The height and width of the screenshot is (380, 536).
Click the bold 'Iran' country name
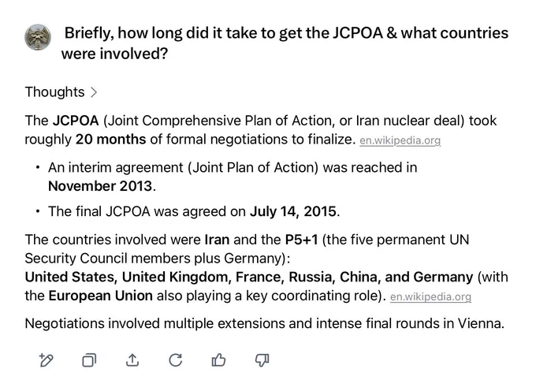click(x=217, y=240)
